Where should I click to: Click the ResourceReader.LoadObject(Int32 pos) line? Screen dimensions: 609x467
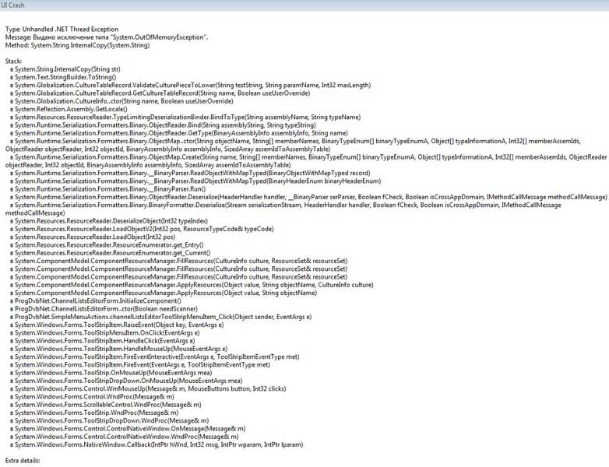click(x=93, y=237)
